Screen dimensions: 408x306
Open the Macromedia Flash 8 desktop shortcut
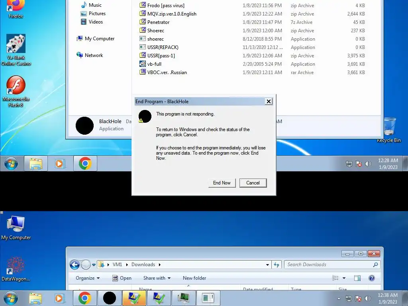coord(16,91)
